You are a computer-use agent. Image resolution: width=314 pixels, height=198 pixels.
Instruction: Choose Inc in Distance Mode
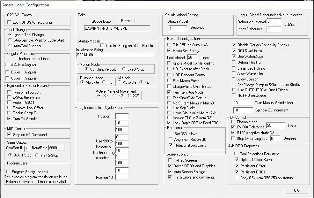point(104,82)
